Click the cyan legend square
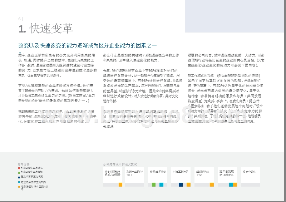This screenshot has height=202, width=286. point(19,182)
